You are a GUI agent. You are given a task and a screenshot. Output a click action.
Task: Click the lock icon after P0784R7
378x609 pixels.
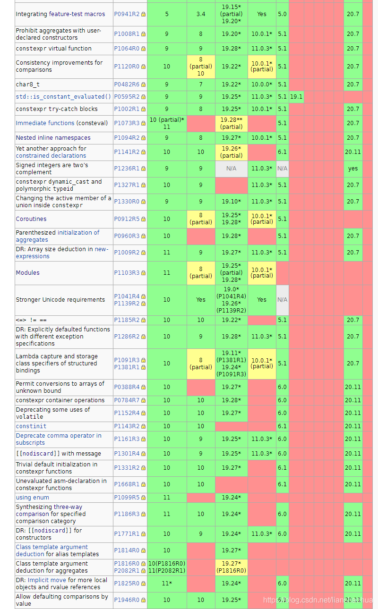click(143, 400)
